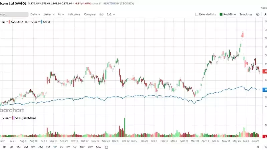Select the 6M time range

pos(40,147)
